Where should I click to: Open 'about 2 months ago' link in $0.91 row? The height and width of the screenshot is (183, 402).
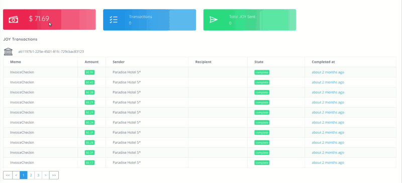coord(328,72)
